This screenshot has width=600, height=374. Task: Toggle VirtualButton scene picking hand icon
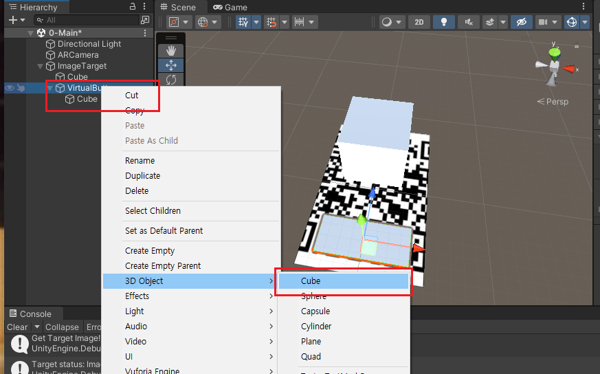pos(21,88)
